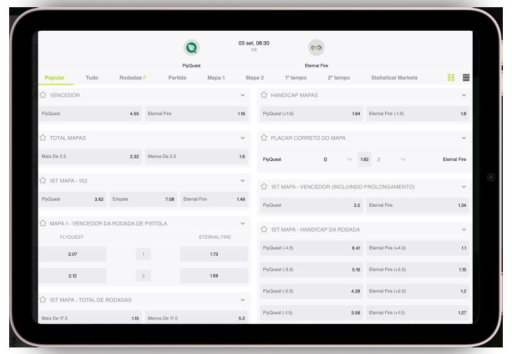Favorite the VENCEDOR market with its star
This screenshot has height=354, width=512.
43,95
